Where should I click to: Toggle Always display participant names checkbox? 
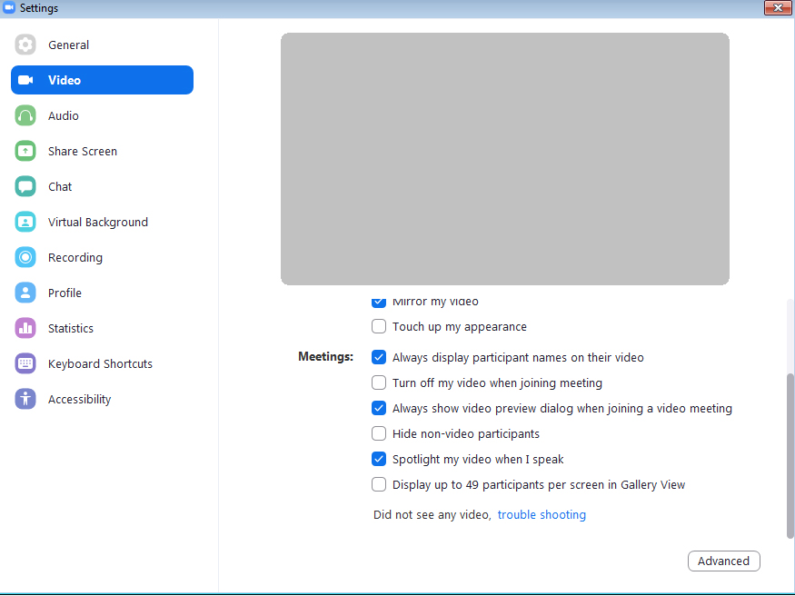click(x=379, y=357)
